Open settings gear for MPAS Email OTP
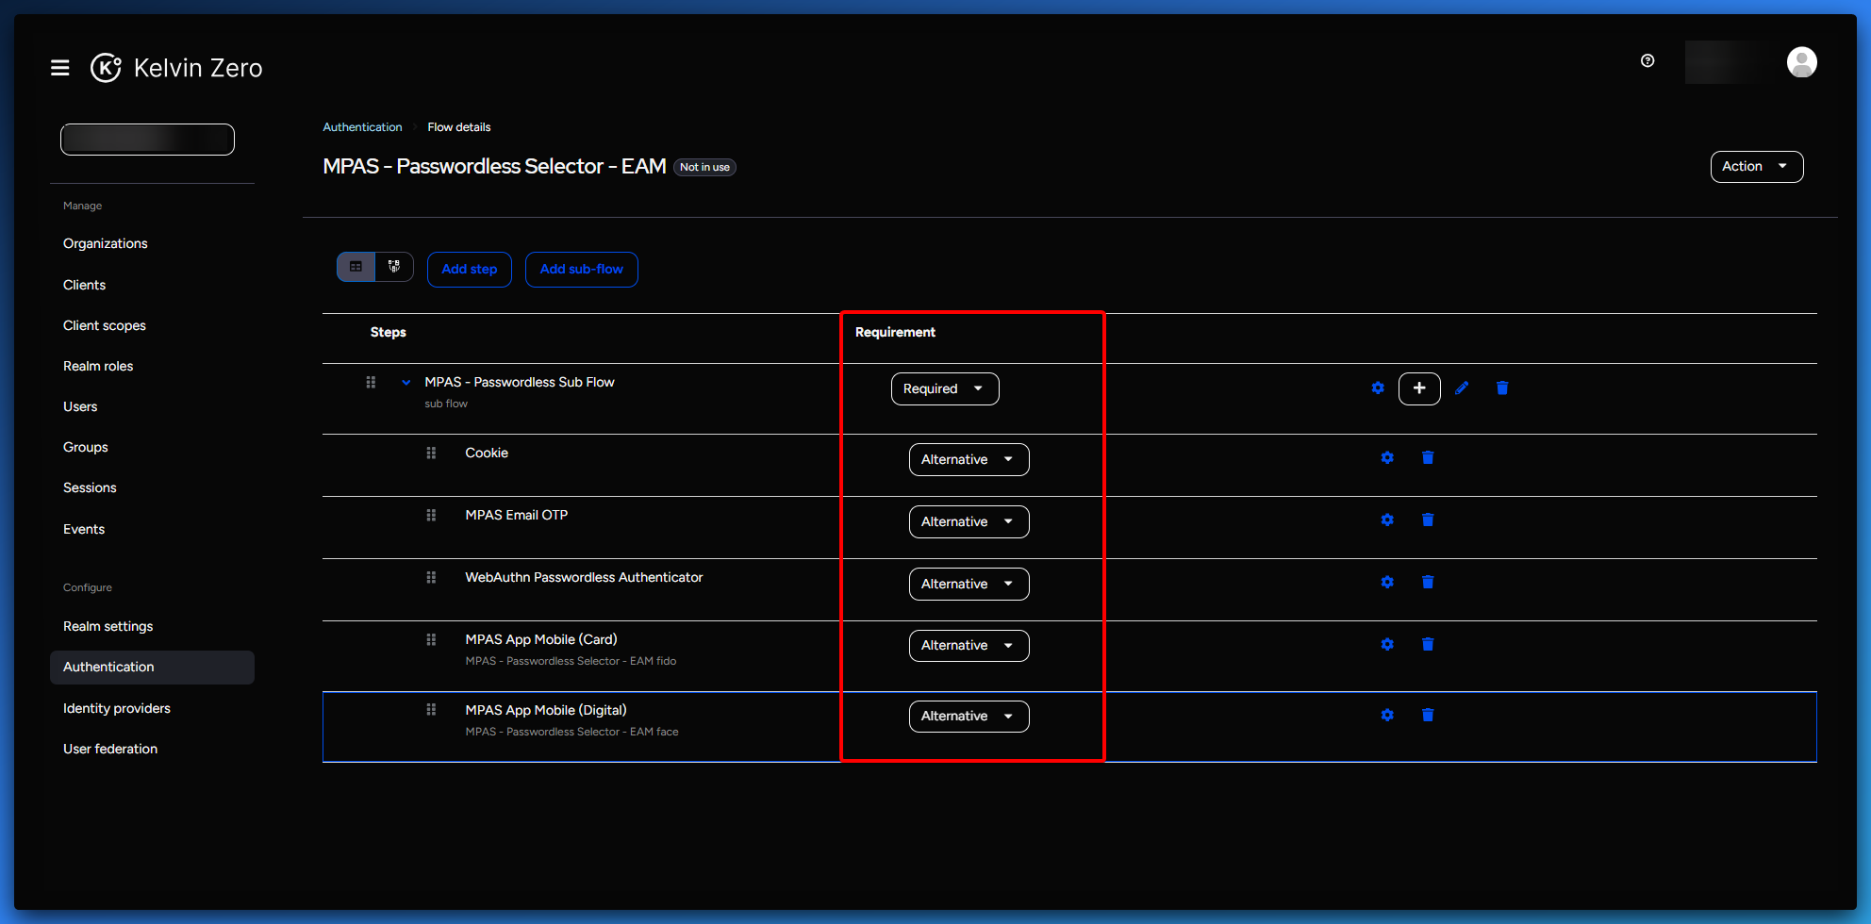Image resolution: width=1871 pixels, height=924 pixels. coord(1387,520)
